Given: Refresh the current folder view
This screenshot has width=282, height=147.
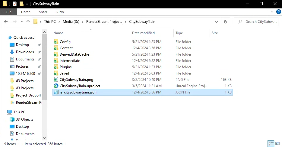Looking at the screenshot, I should [225, 22].
